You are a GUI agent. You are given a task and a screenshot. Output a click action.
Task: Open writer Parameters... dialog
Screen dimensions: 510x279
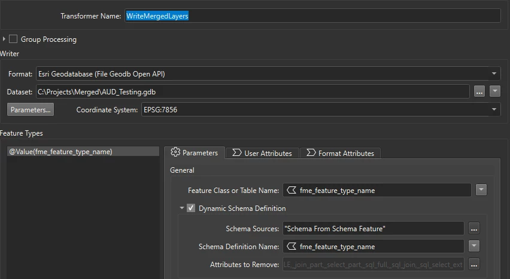click(x=31, y=110)
